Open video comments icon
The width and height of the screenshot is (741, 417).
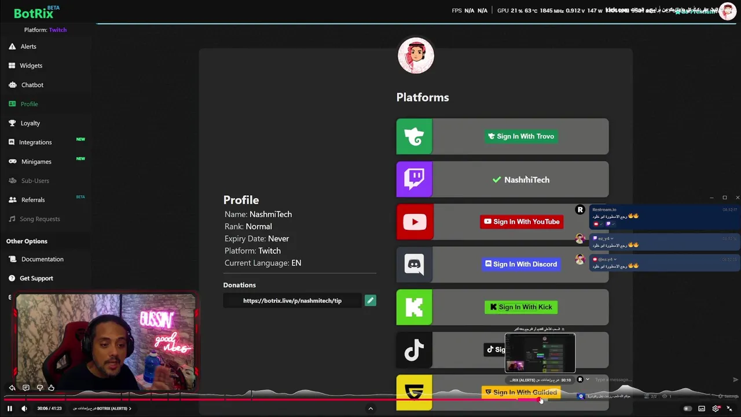[25, 387]
